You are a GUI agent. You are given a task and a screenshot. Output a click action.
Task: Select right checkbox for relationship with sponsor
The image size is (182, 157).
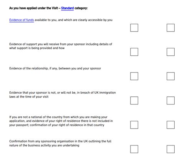170,76
